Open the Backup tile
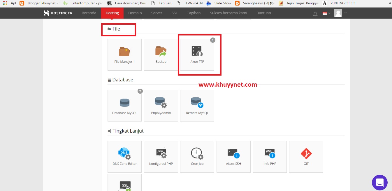This screenshot has width=392, height=191. 161,55
